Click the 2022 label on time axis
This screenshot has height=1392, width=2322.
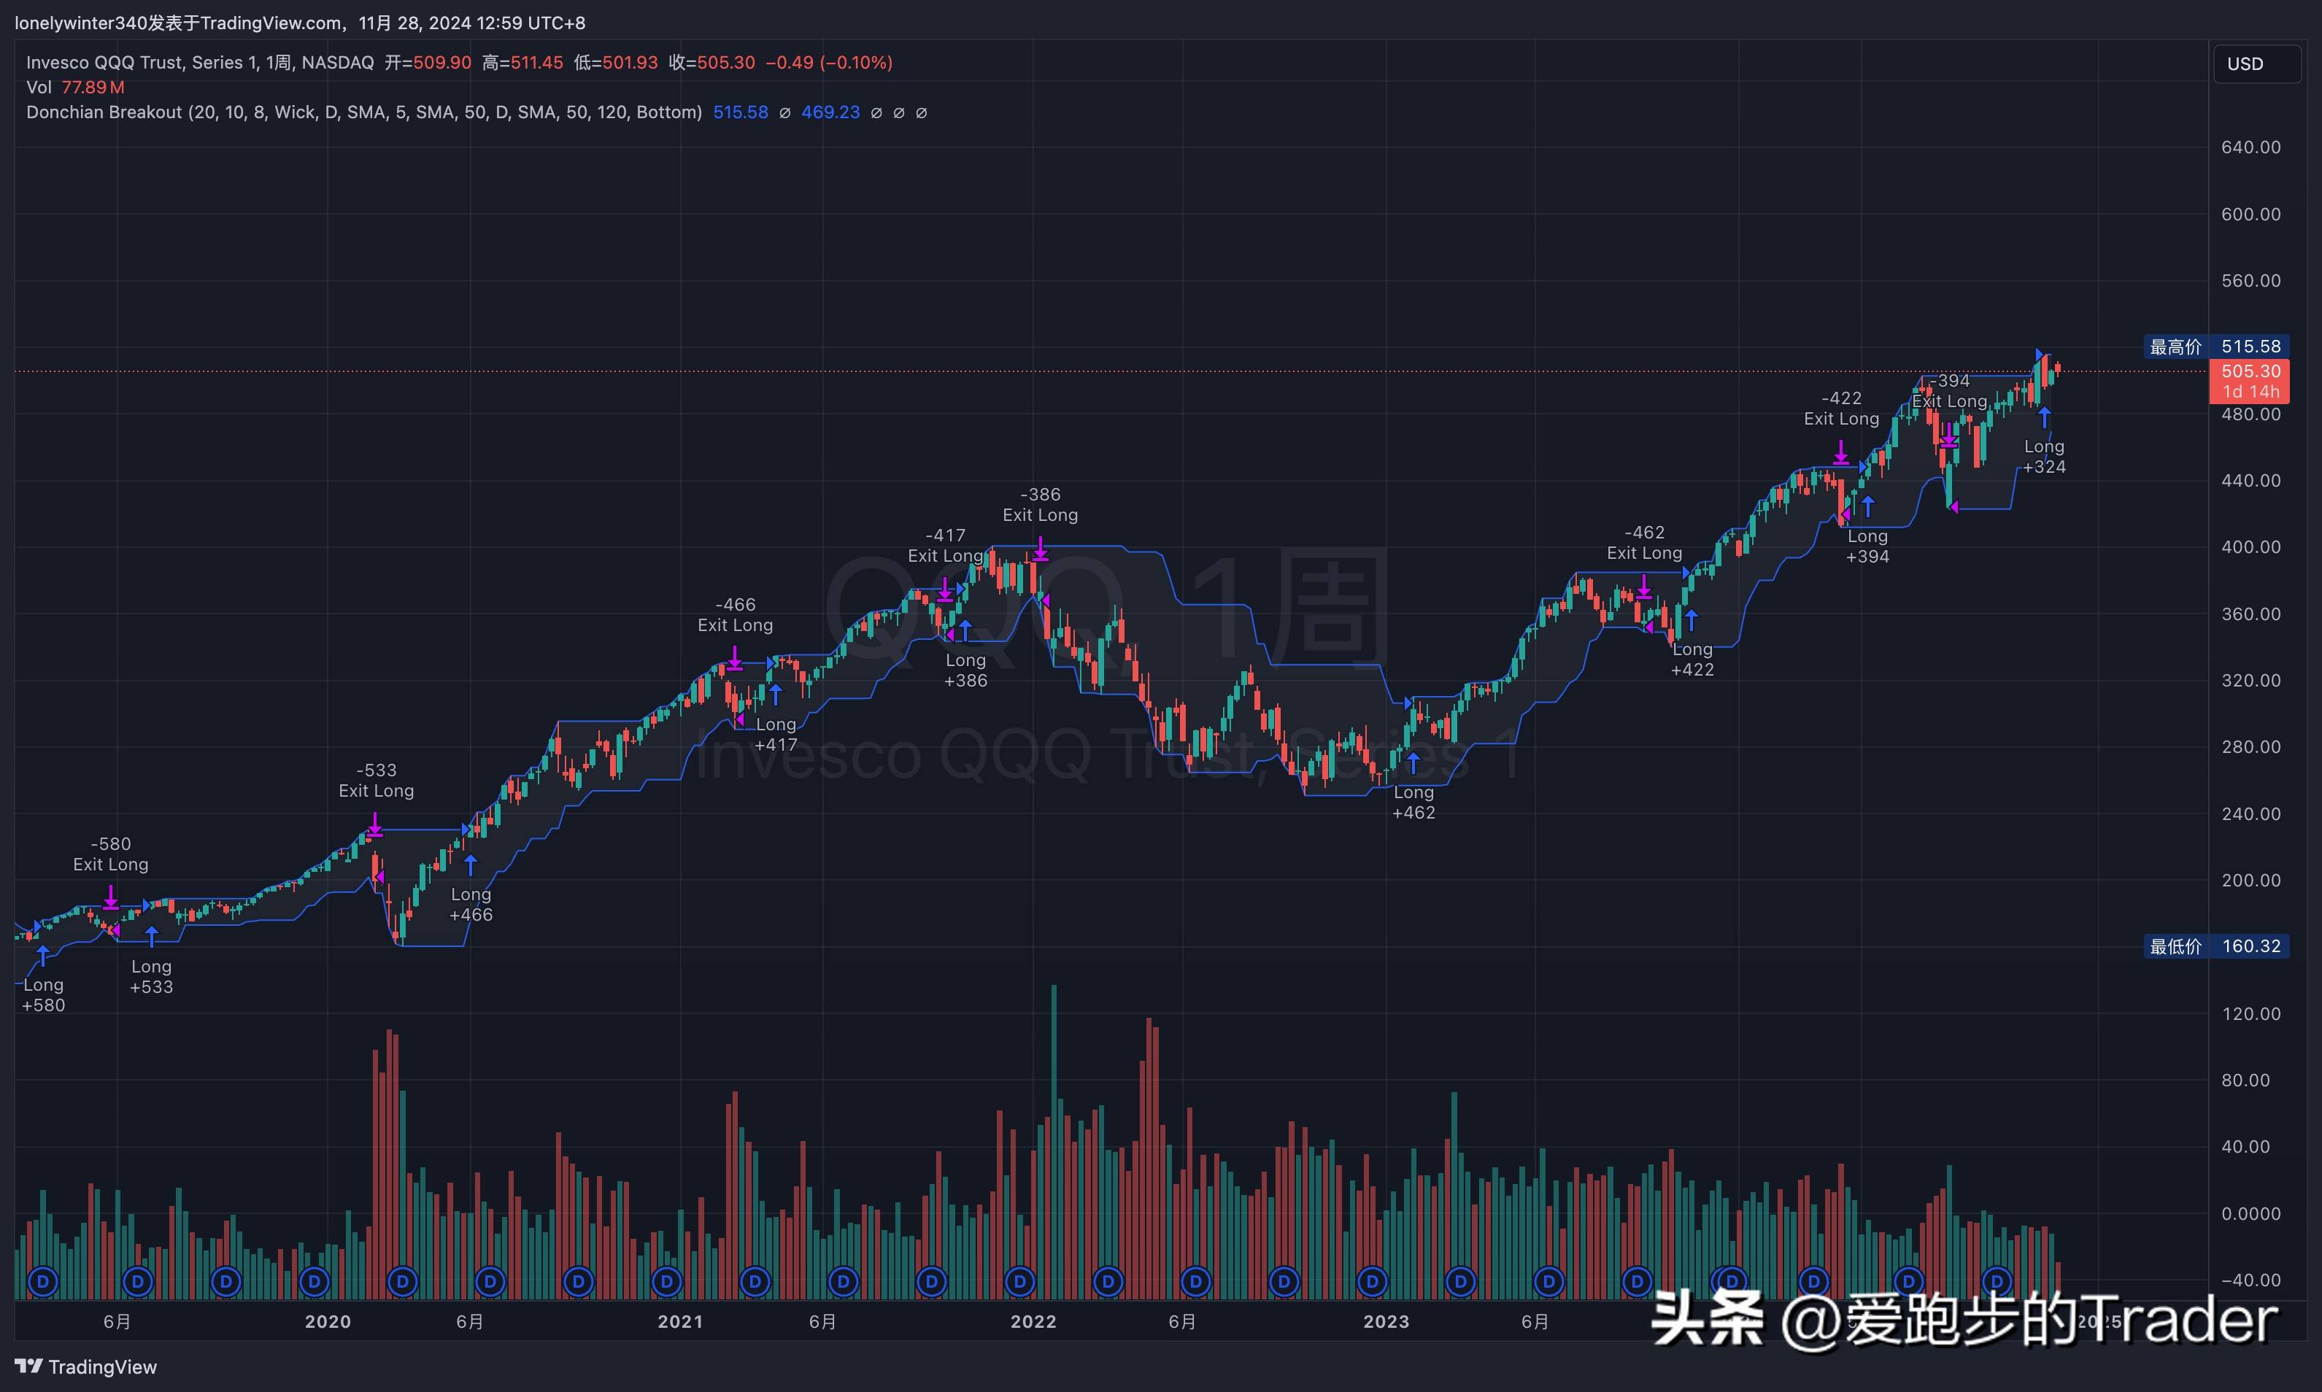coord(1033,1322)
